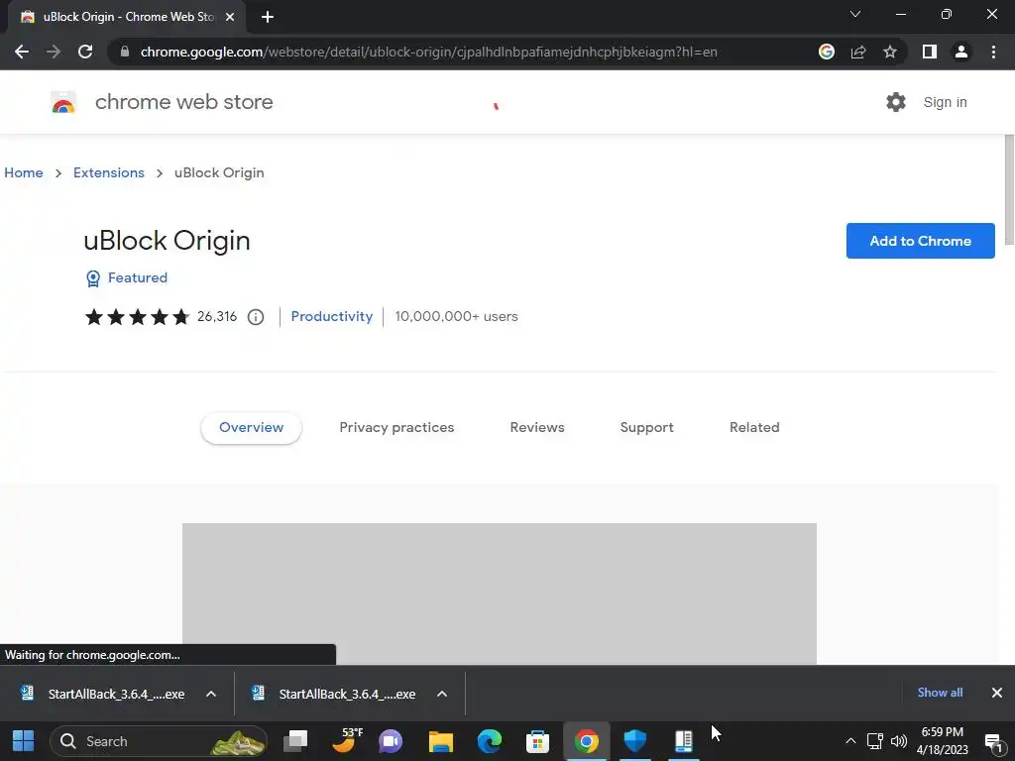
Task: Open Microsoft Store from taskbar
Action: (537, 741)
